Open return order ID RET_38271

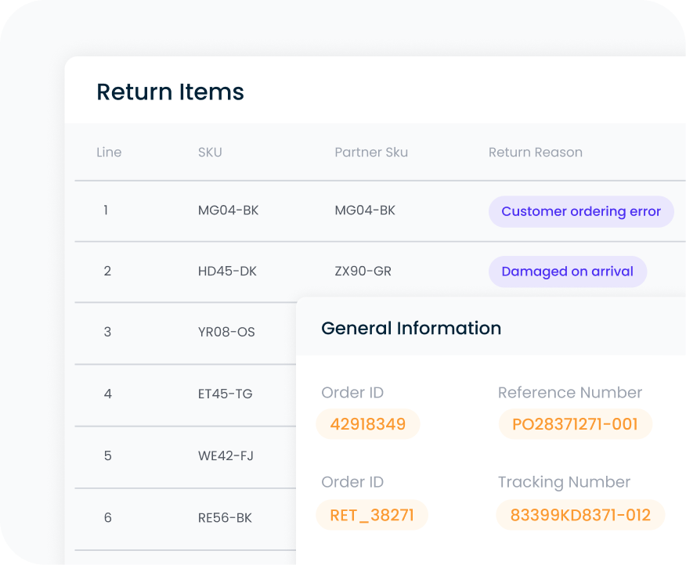click(372, 515)
